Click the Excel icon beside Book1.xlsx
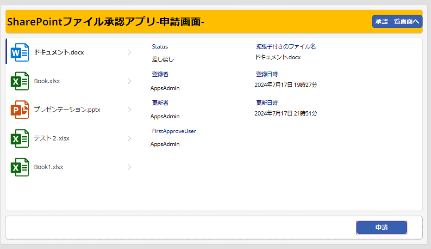Viewport: 431px width, 249px height. (20, 167)
